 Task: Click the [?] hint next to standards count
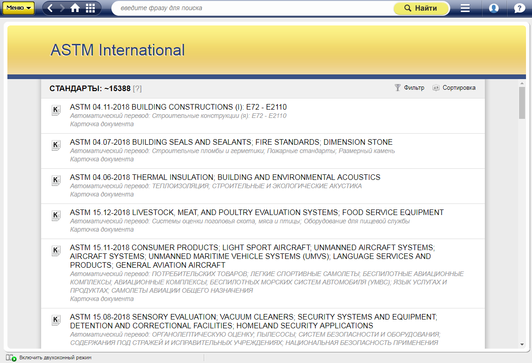tap(137, 88)
